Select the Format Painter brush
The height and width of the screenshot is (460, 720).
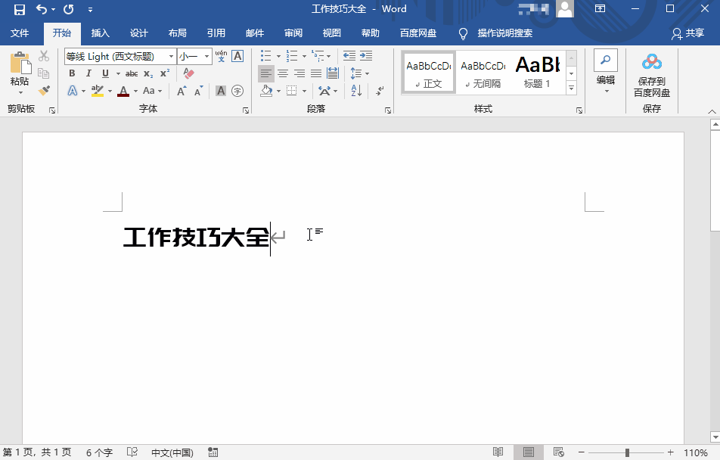click(x=44, y=91)
